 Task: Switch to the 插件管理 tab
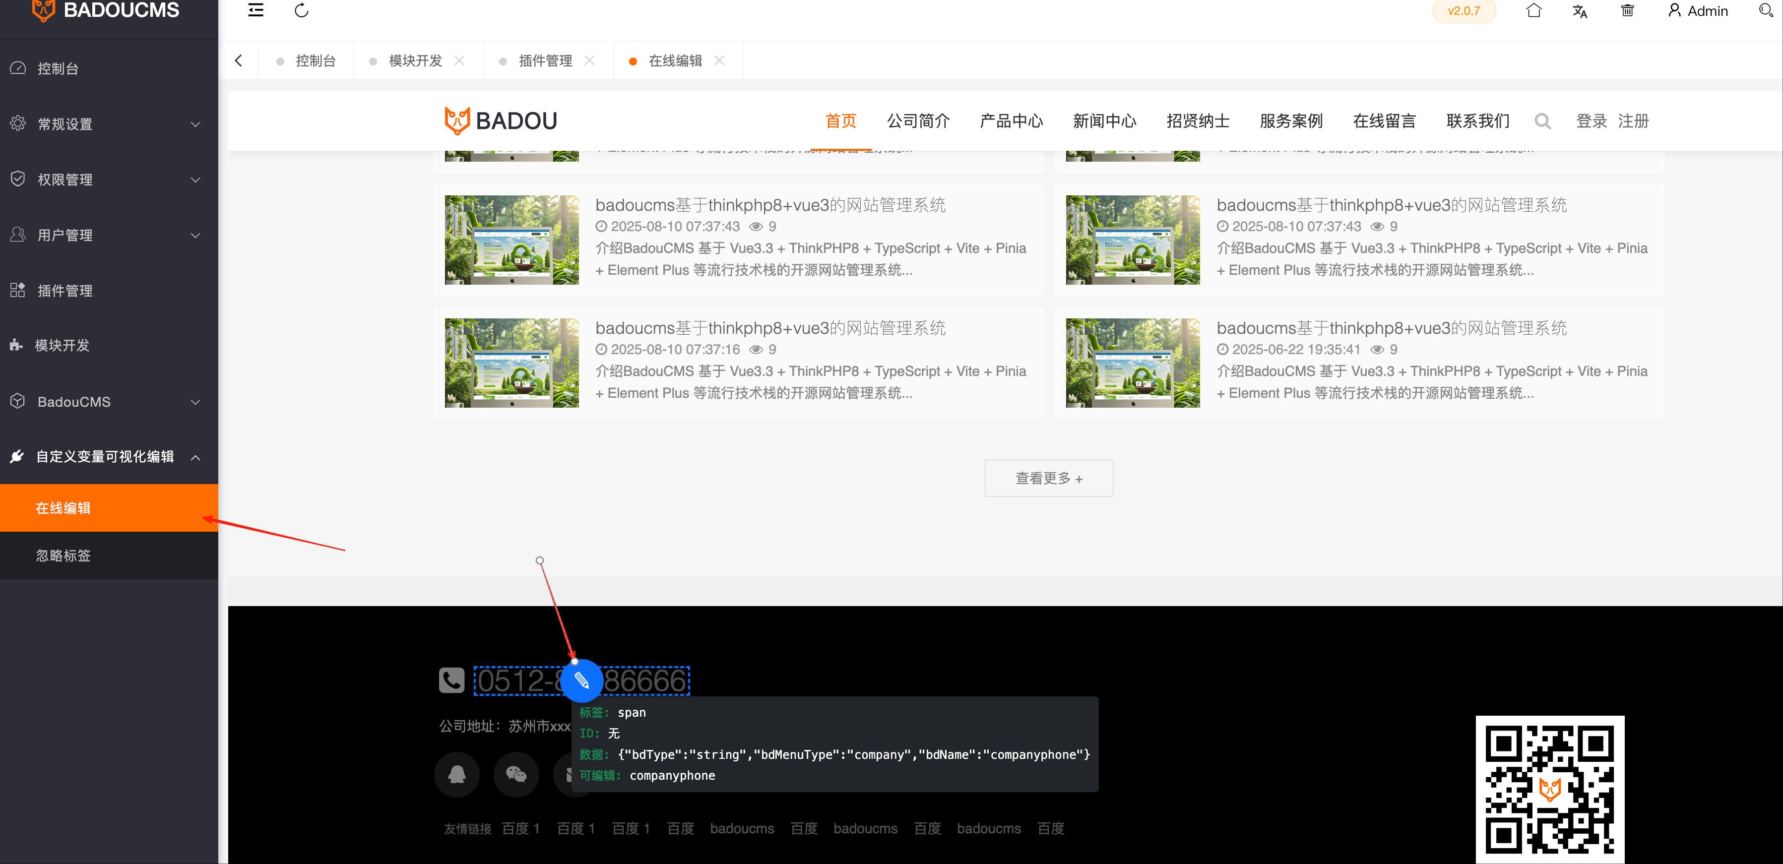(x=545, y=60)
